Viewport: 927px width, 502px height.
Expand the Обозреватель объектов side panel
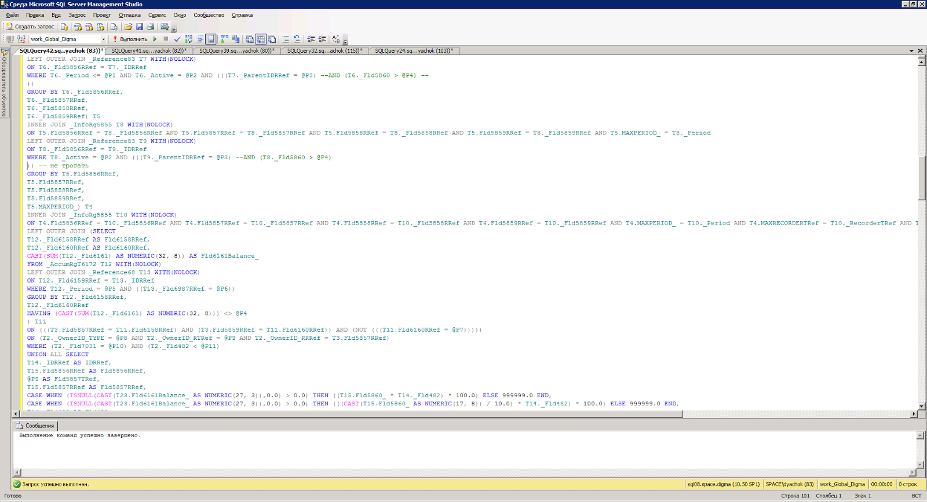5,82
